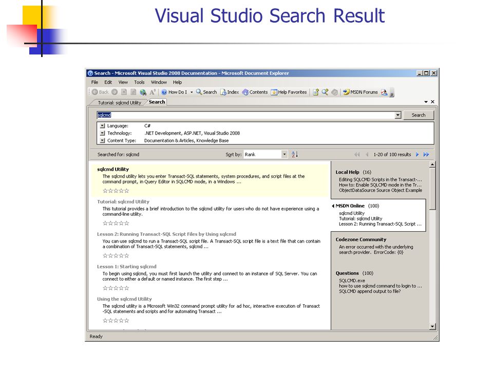Open the Contents toolbar item
Image resolution: width=493 pixels, height=370 pixels.
(255, 92)
